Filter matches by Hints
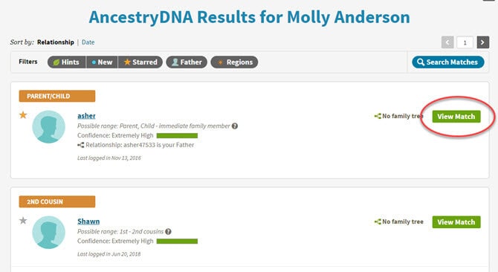The height and width of the screenshot is (272, 498). pos(67,62)
